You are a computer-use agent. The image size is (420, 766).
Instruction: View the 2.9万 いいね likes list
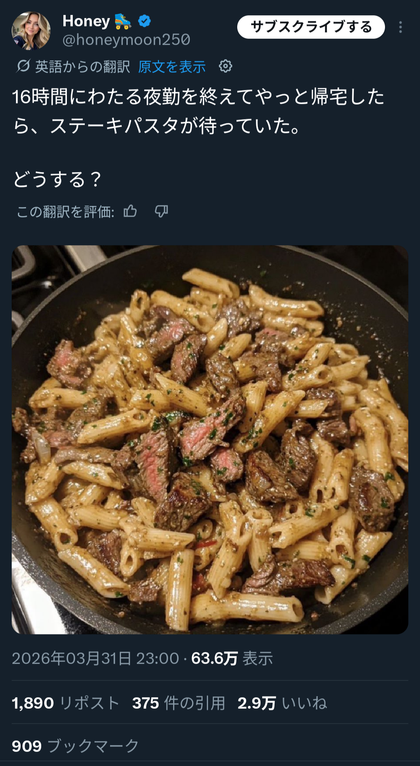tap(282, 703)
